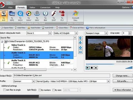This screenshot has height=100, width=133.
Task: Open the Help tab
Action: 57,7
